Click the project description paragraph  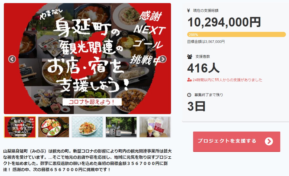[87, 160]
